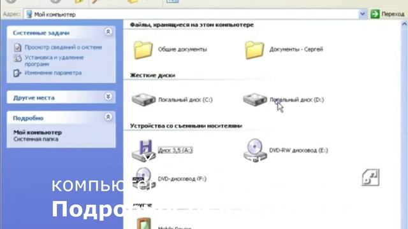
Task: Click the Другие места header title
Action: point(34,98)
